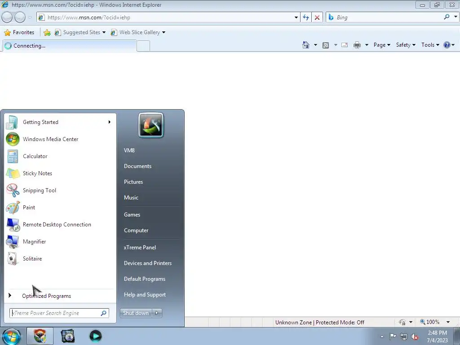The height and width of the screenshot is (345, 460).
Task: Stop loading with the red X button
Action: point(317,18)
